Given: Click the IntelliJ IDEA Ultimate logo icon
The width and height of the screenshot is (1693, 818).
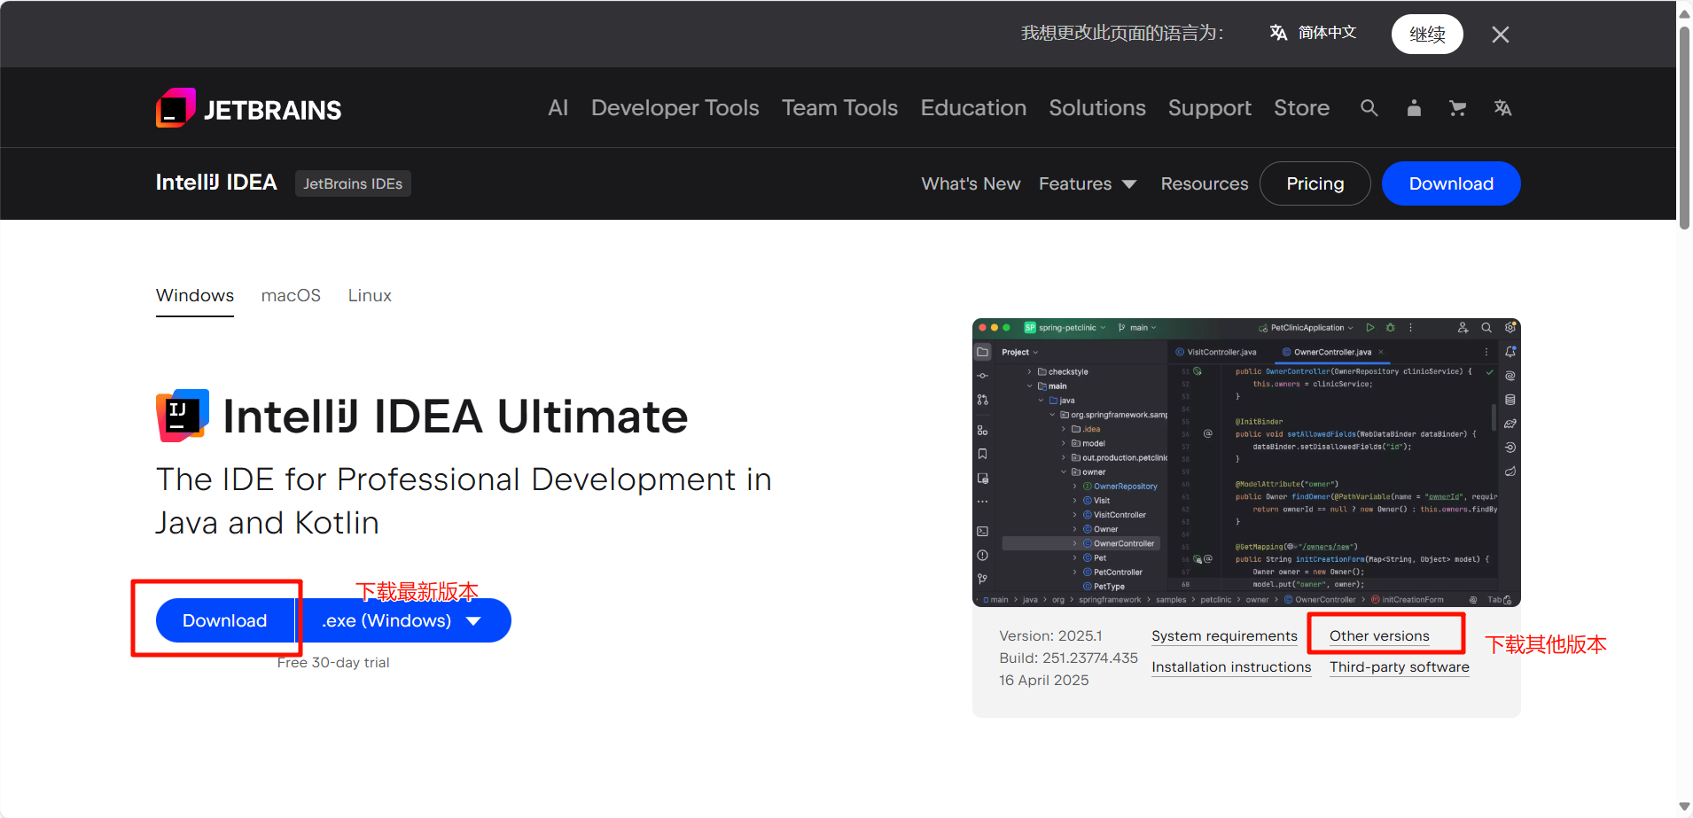Looking at the screenshot, I should (x=183, y=416).
